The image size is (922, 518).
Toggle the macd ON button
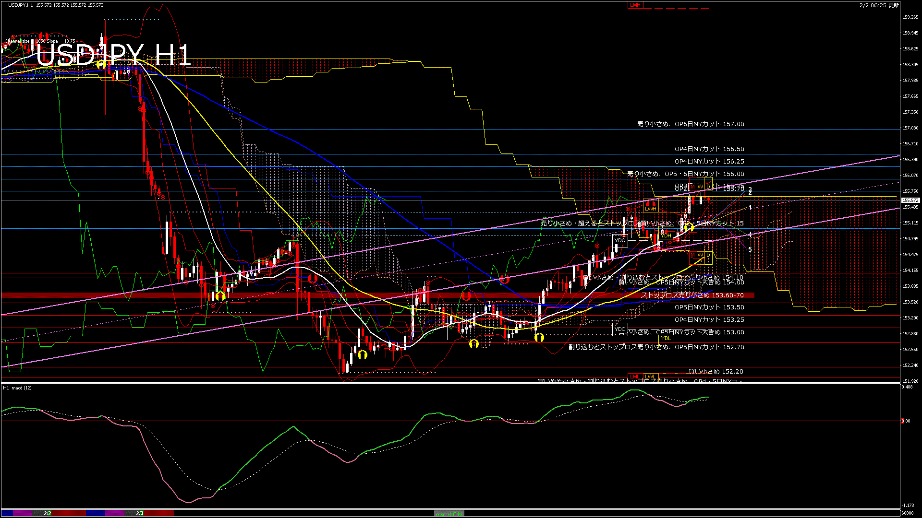449,514
